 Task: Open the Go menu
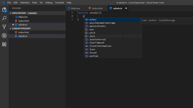tap(41, 3)
